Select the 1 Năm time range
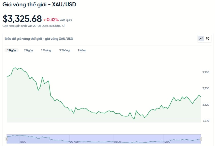 click(82, 50)
